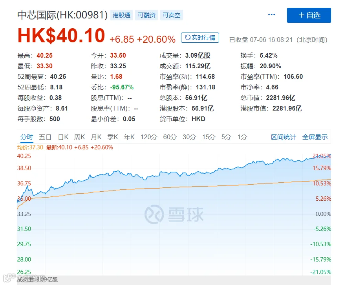The height and width of the screenshot is (285, 344).
Task: Open the 月K chart tab
Action: click(x=96, y=137)
